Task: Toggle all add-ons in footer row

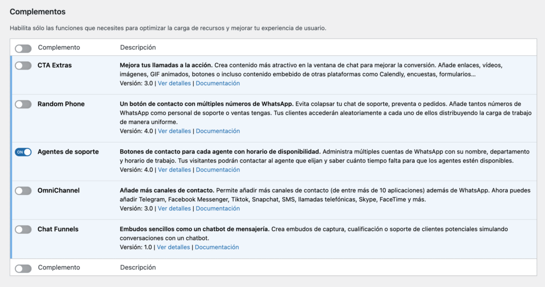Action: pyautogui.click(x=23, y=268)
